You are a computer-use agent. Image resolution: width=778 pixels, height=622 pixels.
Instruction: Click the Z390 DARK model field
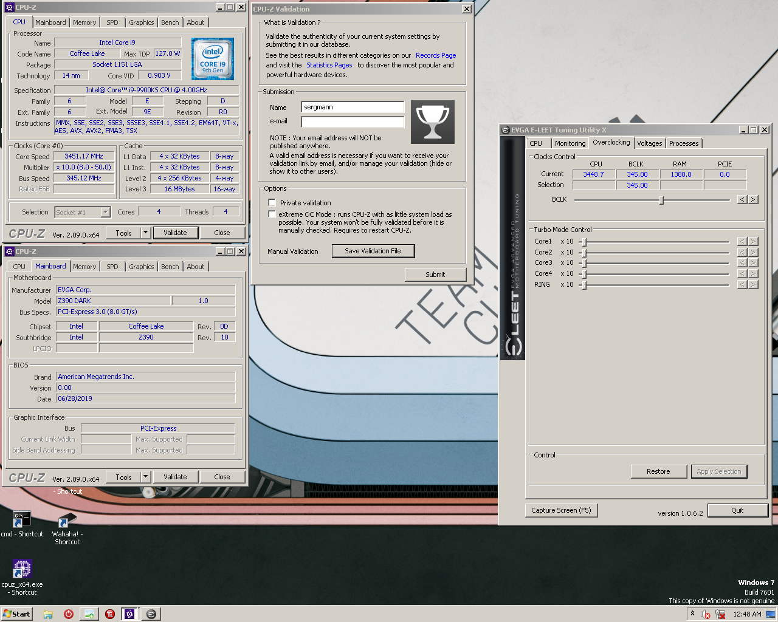[x=114, y=301]
